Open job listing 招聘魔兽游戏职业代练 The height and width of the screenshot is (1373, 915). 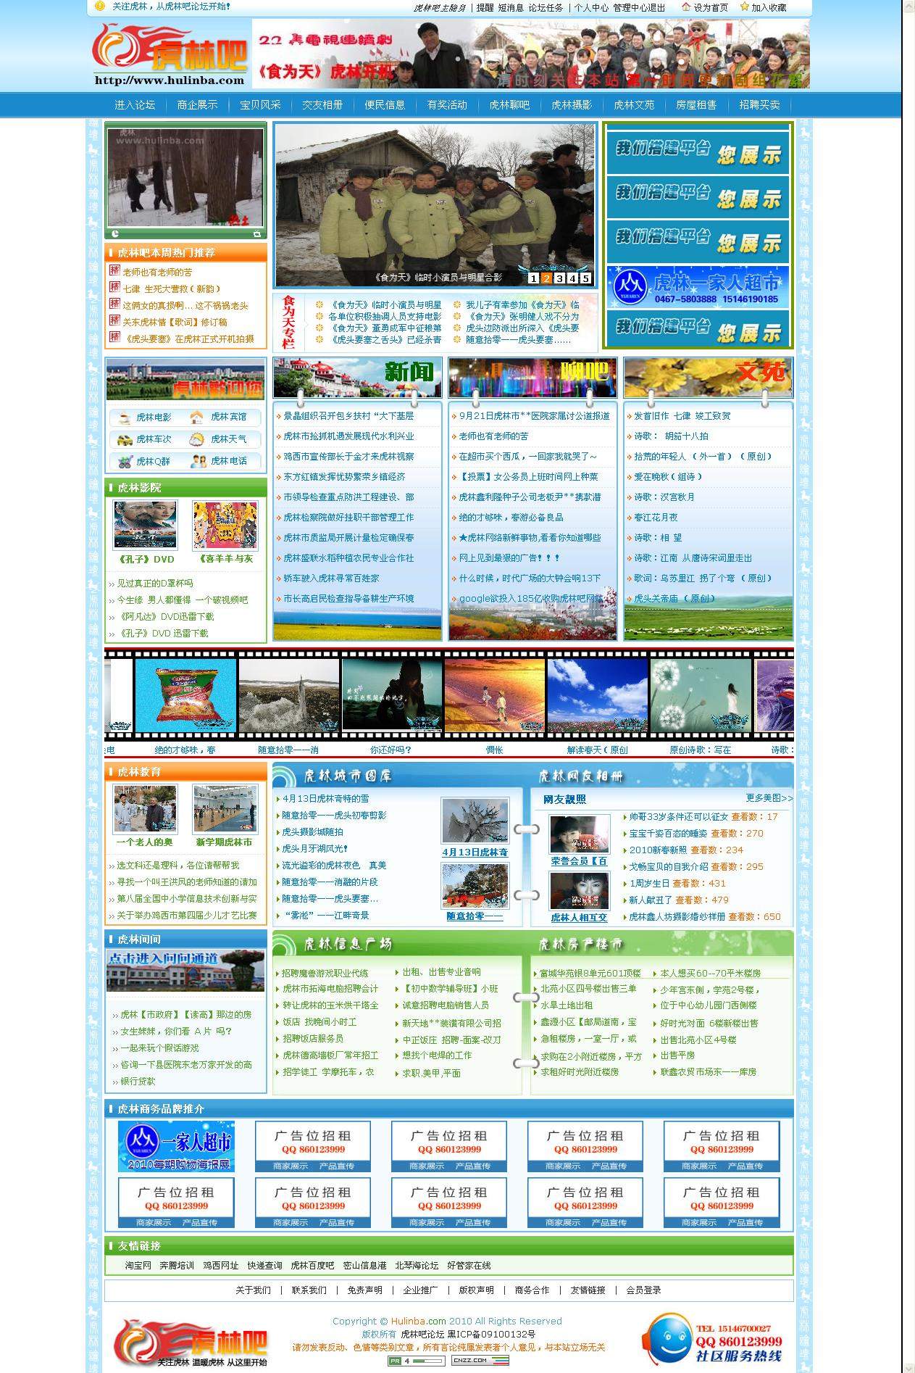[325, 973]
